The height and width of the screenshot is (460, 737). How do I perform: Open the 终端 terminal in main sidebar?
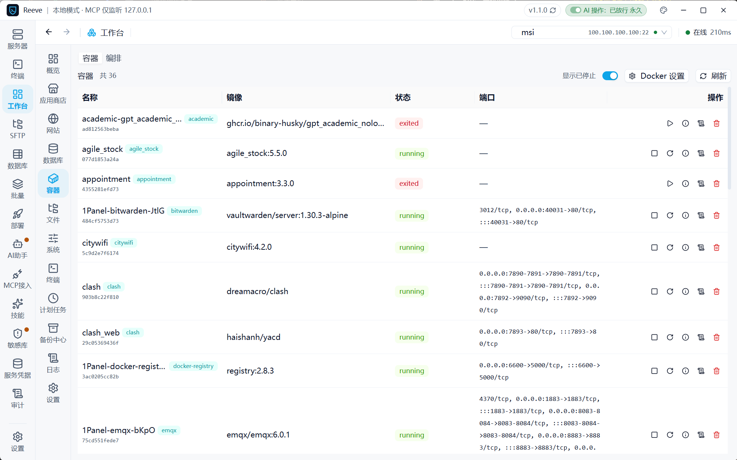tap(17, 69)
